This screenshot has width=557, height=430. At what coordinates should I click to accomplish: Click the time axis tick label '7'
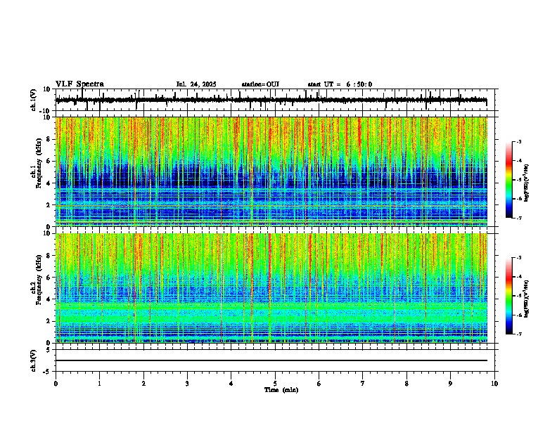tap(363, 384)
